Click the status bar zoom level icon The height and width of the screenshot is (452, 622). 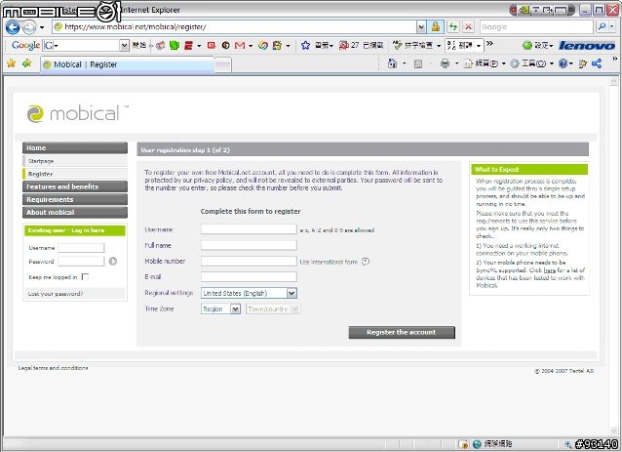pyautogui.click(x=568, y=444)
